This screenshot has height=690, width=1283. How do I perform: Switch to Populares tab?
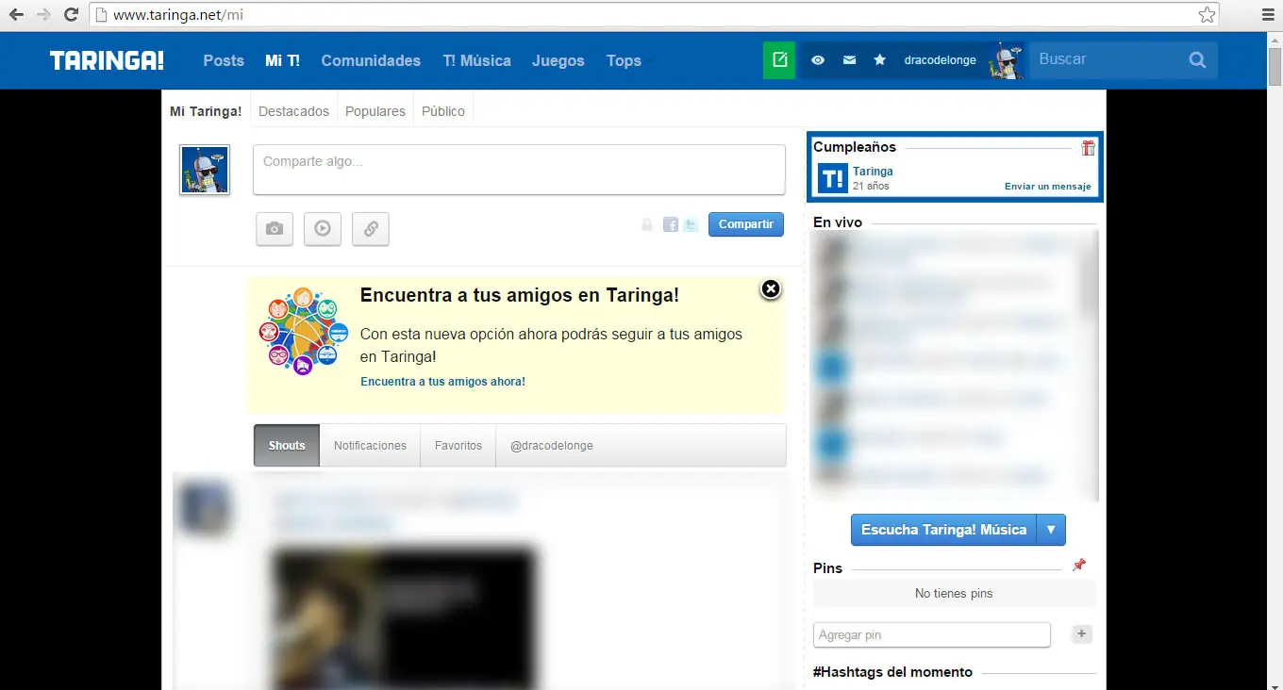click(x=375, y=111)
